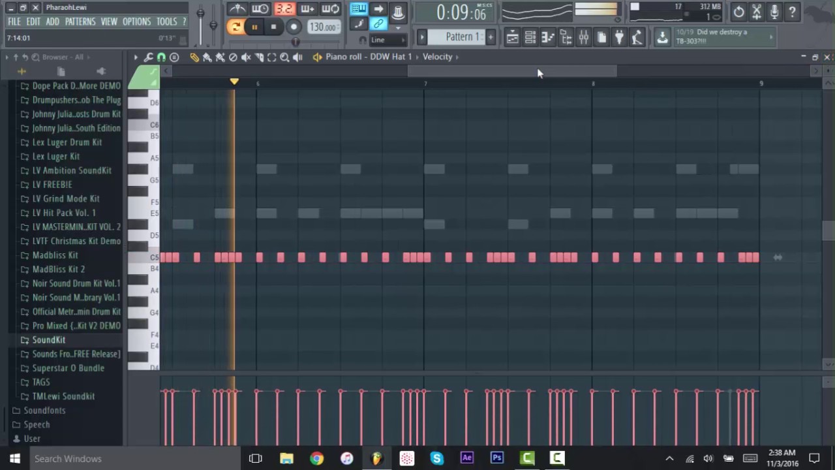Select the Paint brush tool in piano roll
This screenshot has height=470, width=835.
(207, 57)
